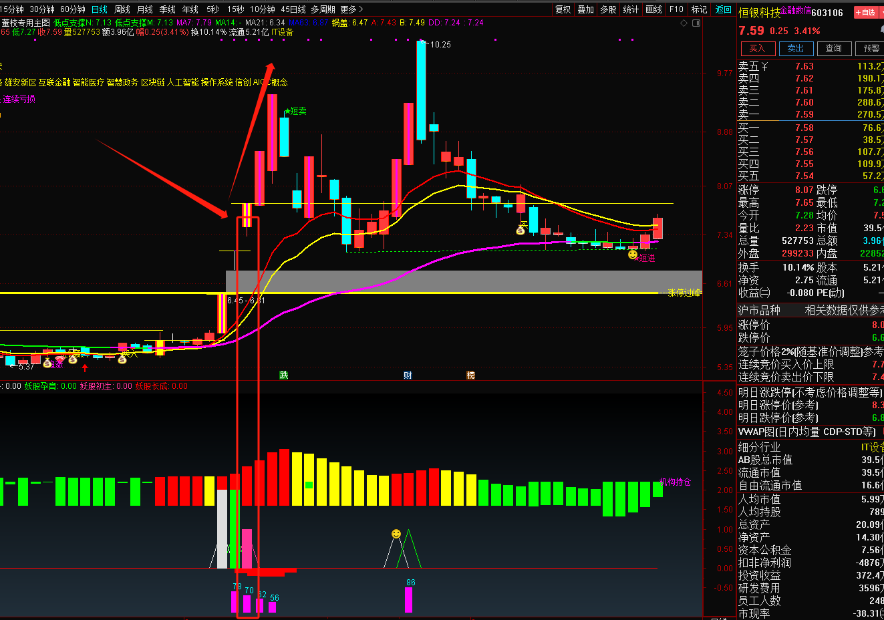Click the 预警 alert button

click(871, 48)
